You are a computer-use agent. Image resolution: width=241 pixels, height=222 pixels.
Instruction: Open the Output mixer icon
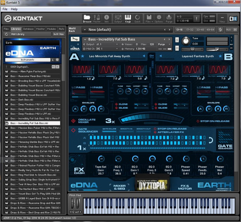tap(118, 19)
